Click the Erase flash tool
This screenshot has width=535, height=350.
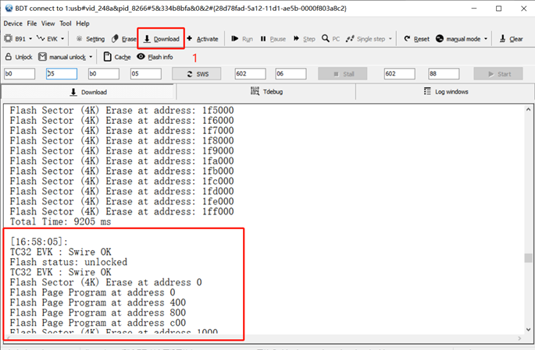[x=124, y=38]
